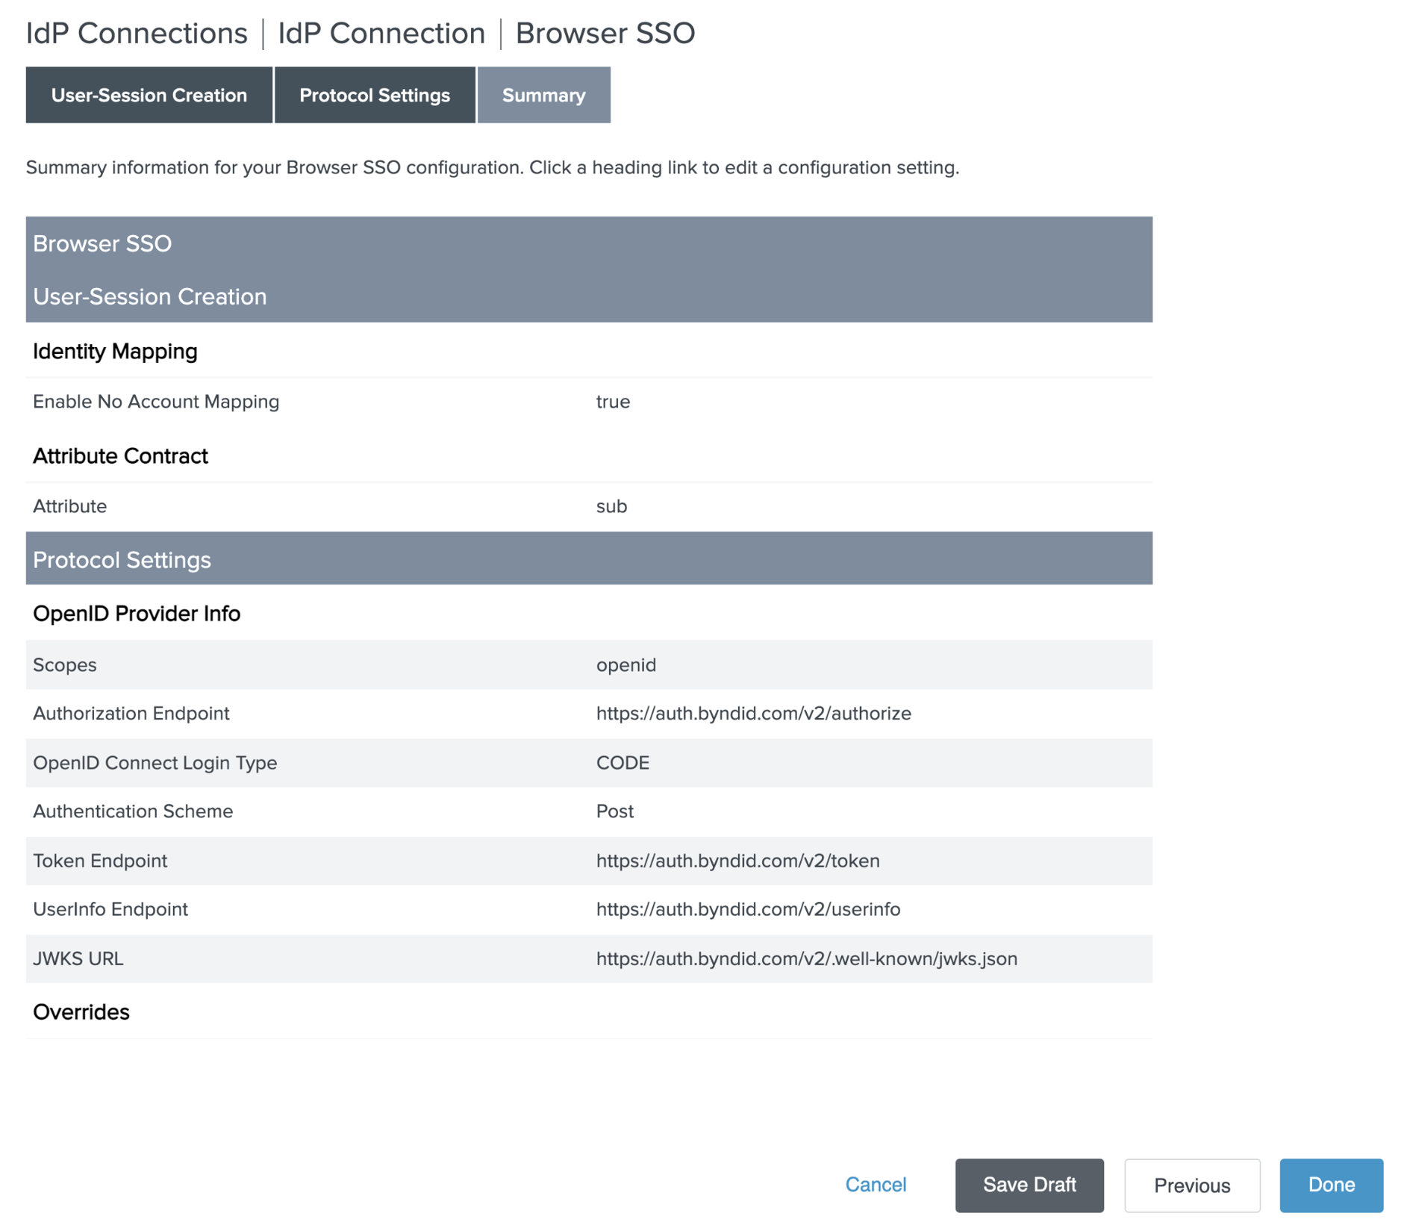Viewport: 1404px width, 1231px height.
Task: Click IdP Connections in the breadcrumb title
Action: point(137,34)
